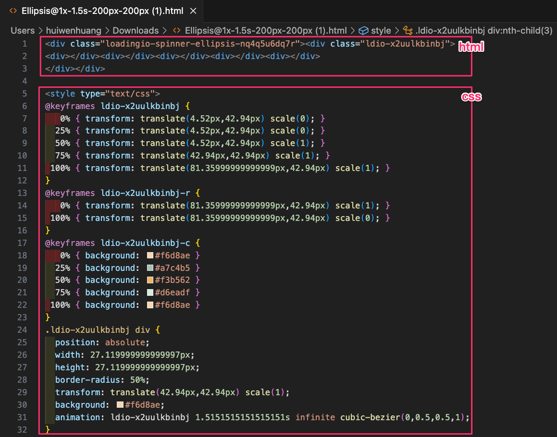Open the huiwenhuang breadcrumb folder
This screenshot has width=557, height=437.
coord(74,31)
